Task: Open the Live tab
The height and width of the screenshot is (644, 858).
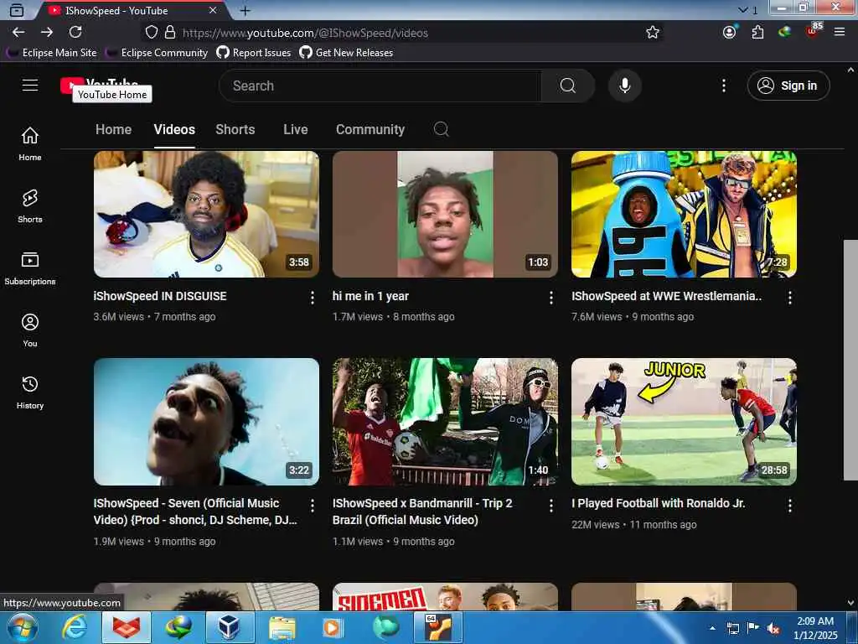Action: [296, 129]
